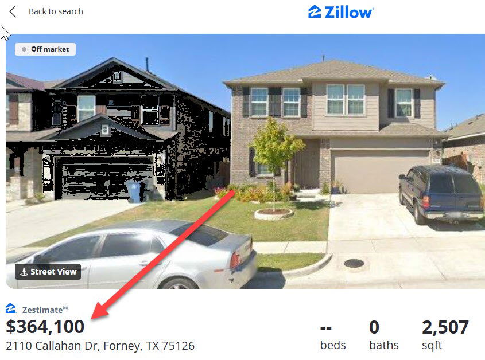
Task: Open the Zestimate label info
Action: pos(42,310)
